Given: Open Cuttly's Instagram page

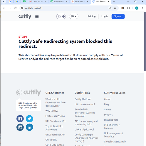Looking at the screenshot, I should point(20,127).
